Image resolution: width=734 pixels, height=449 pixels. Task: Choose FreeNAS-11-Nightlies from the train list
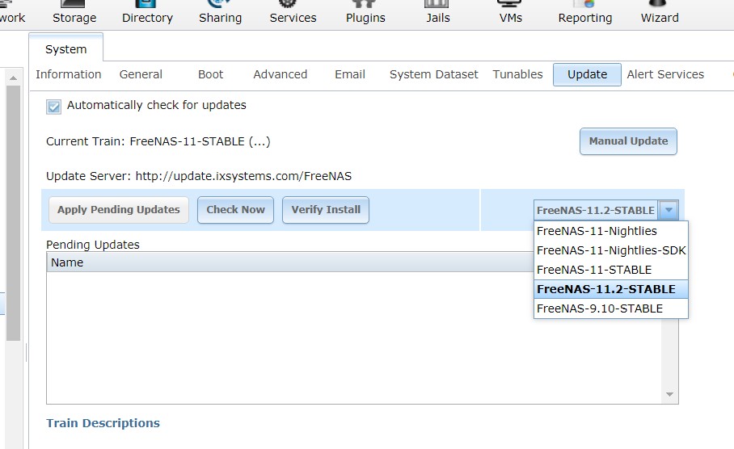click(610, 231)
